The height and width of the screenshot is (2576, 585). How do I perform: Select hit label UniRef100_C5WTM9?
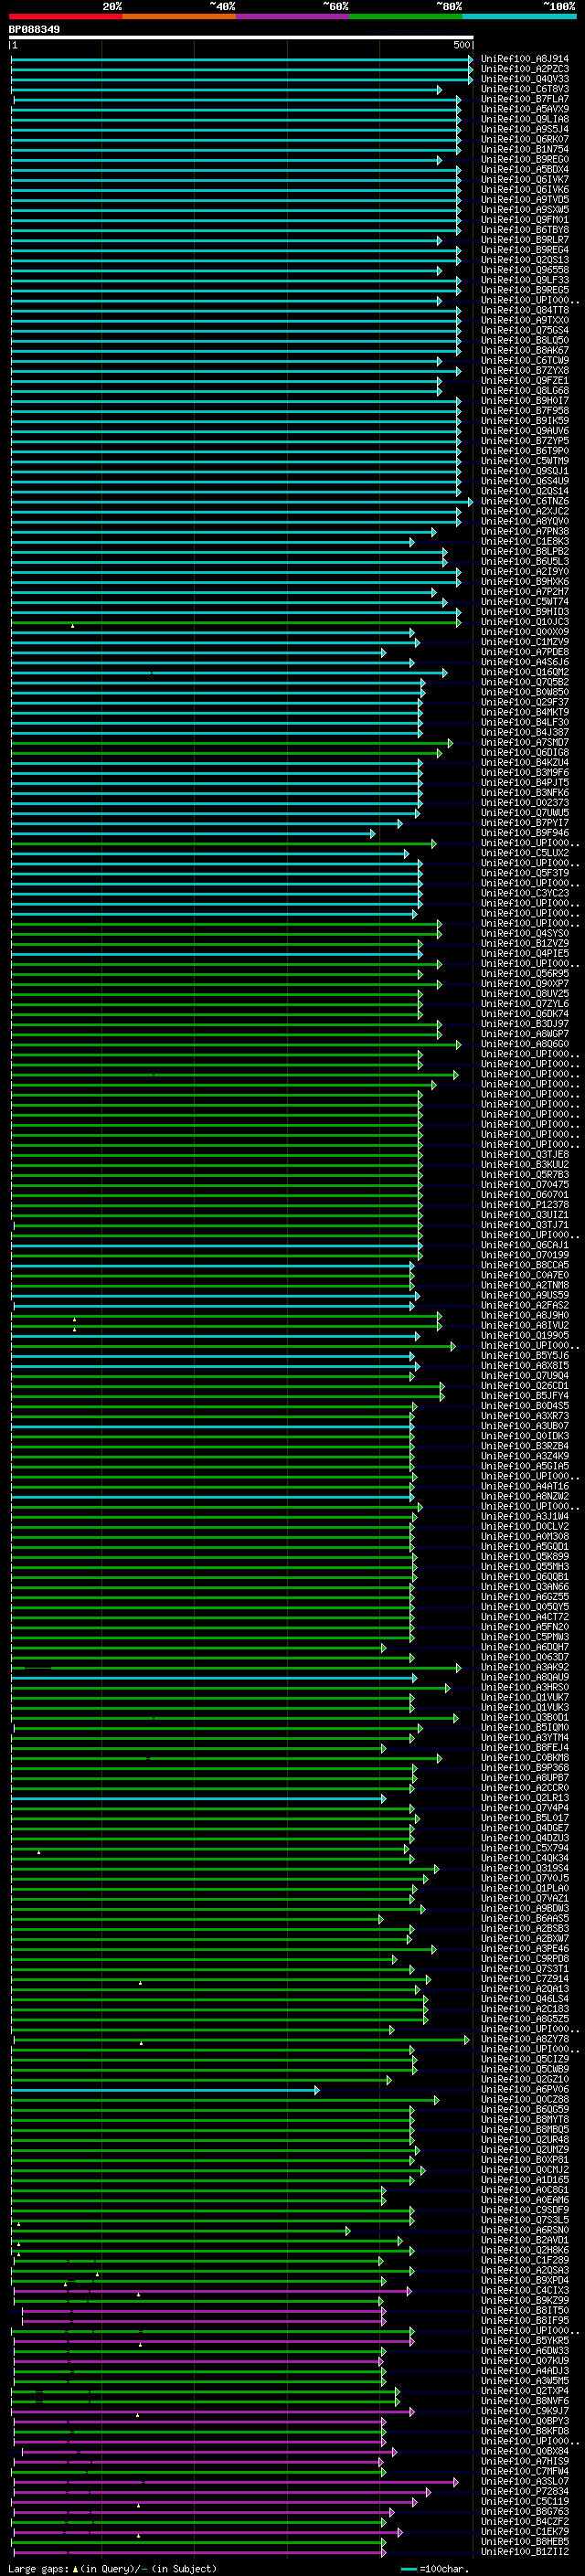(x=525, y=461)
